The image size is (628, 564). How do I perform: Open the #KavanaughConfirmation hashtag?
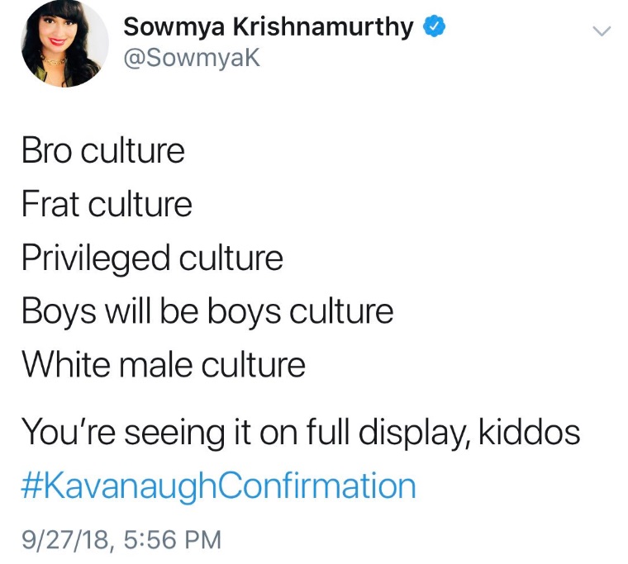[x=218, y=486]
